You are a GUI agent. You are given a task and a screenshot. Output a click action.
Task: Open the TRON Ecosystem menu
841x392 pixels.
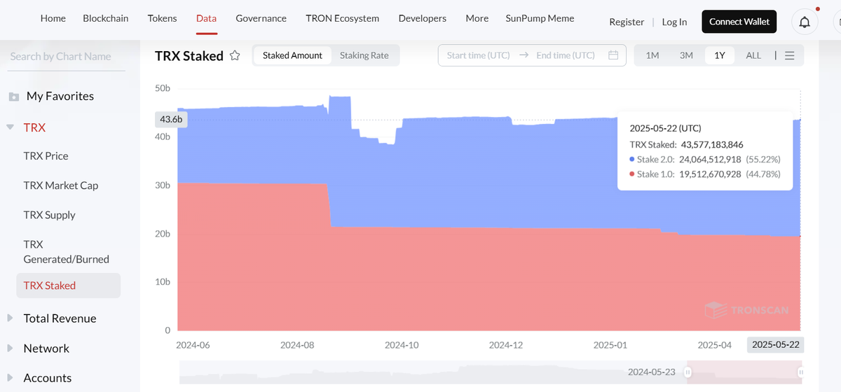tap(343, 18)
